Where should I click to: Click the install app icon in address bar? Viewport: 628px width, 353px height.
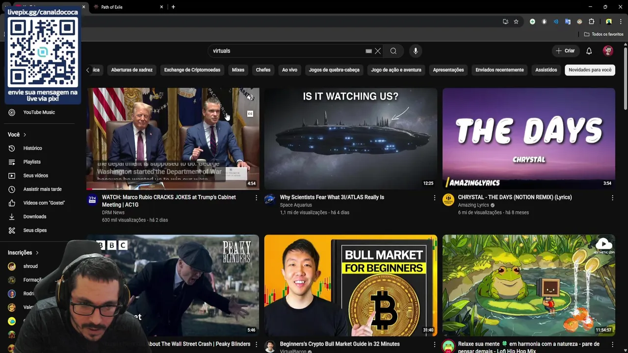(505, 22)
